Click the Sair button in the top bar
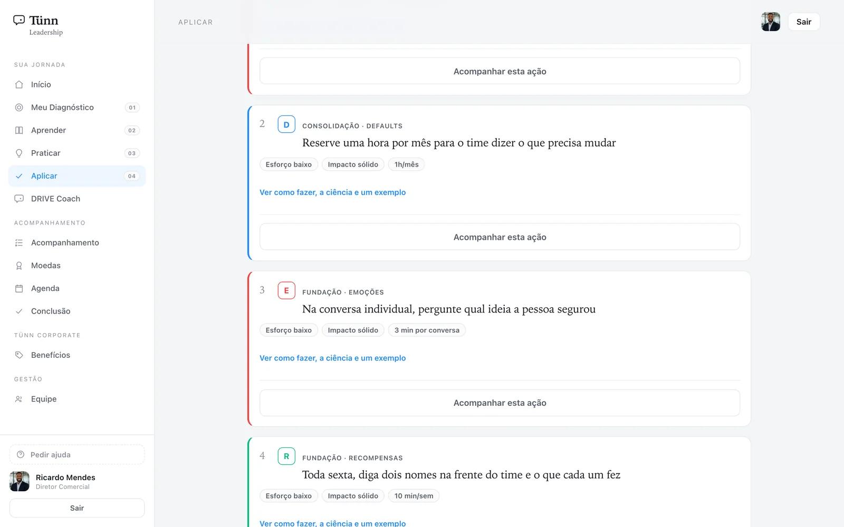The width and height of the screenshot is (844, 527). pyautogui.click(x=804, y=22)
